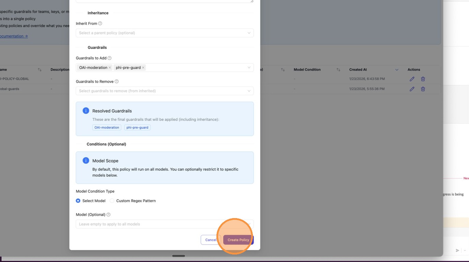Click the send arrow icon in right panel
Screen dimensions: 469x262
click(x=457, y=250)
